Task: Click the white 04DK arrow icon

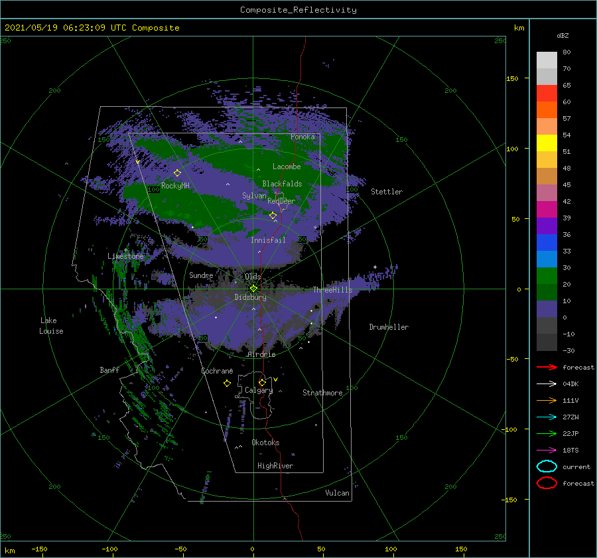Action: pyautogui.click(x=547, y=384)
